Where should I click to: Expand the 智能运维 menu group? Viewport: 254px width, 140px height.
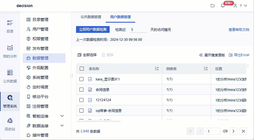[62, 116]
